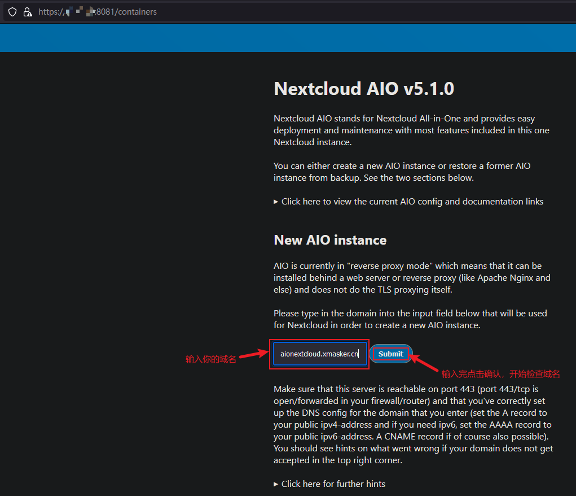Click the Submit button
This screenshot has width=576, height=496.
point(391,354)
